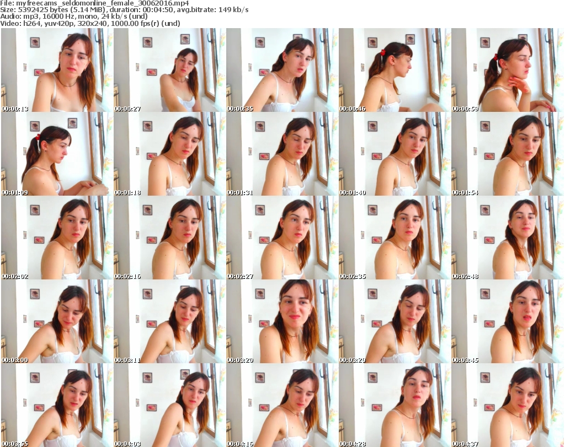Open the frame at 00:02:27
Screen dimensions: 565x447
tap(282, 238)
